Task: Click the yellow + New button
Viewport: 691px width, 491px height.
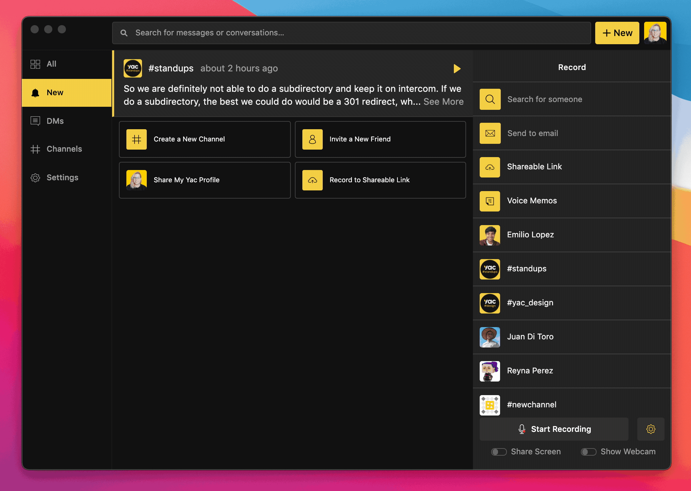Action: pos(617,33)
